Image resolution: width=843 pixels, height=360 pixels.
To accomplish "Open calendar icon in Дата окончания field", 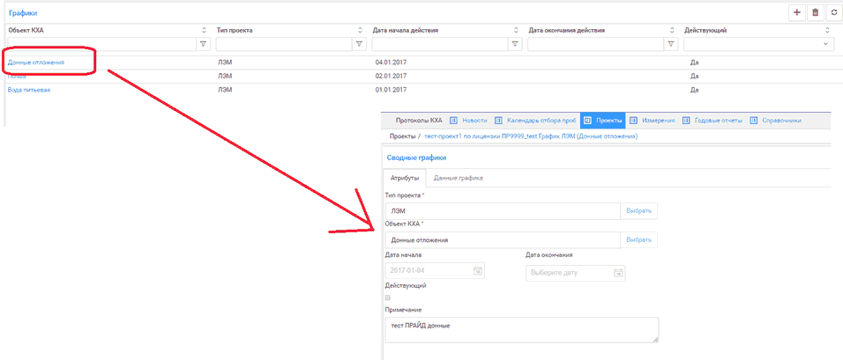I will pos(617,273).
